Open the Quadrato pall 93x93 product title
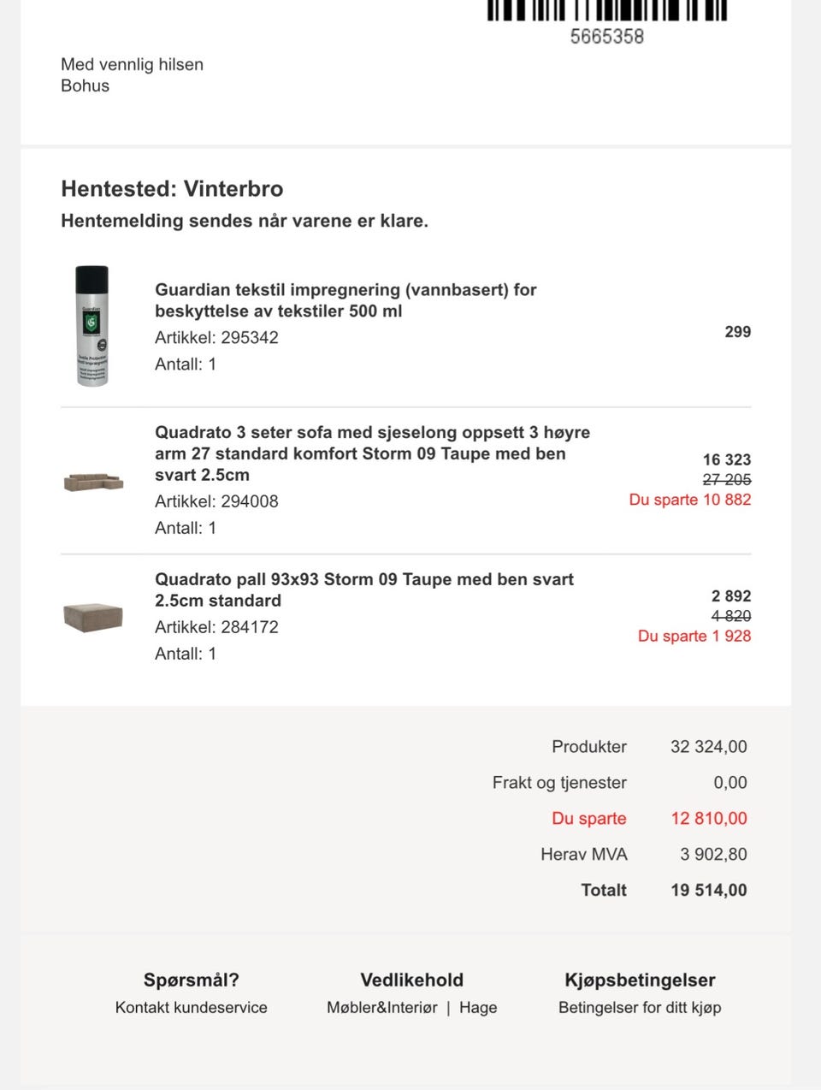Viewport: 821px width, 1090px height. click(363, 589)
